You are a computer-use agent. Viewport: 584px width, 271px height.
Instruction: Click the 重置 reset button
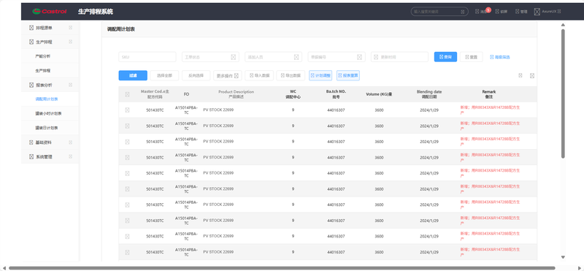[471, 57]
